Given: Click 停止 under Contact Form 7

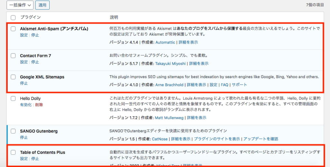Looking at the screenshot, I should 35,62.
